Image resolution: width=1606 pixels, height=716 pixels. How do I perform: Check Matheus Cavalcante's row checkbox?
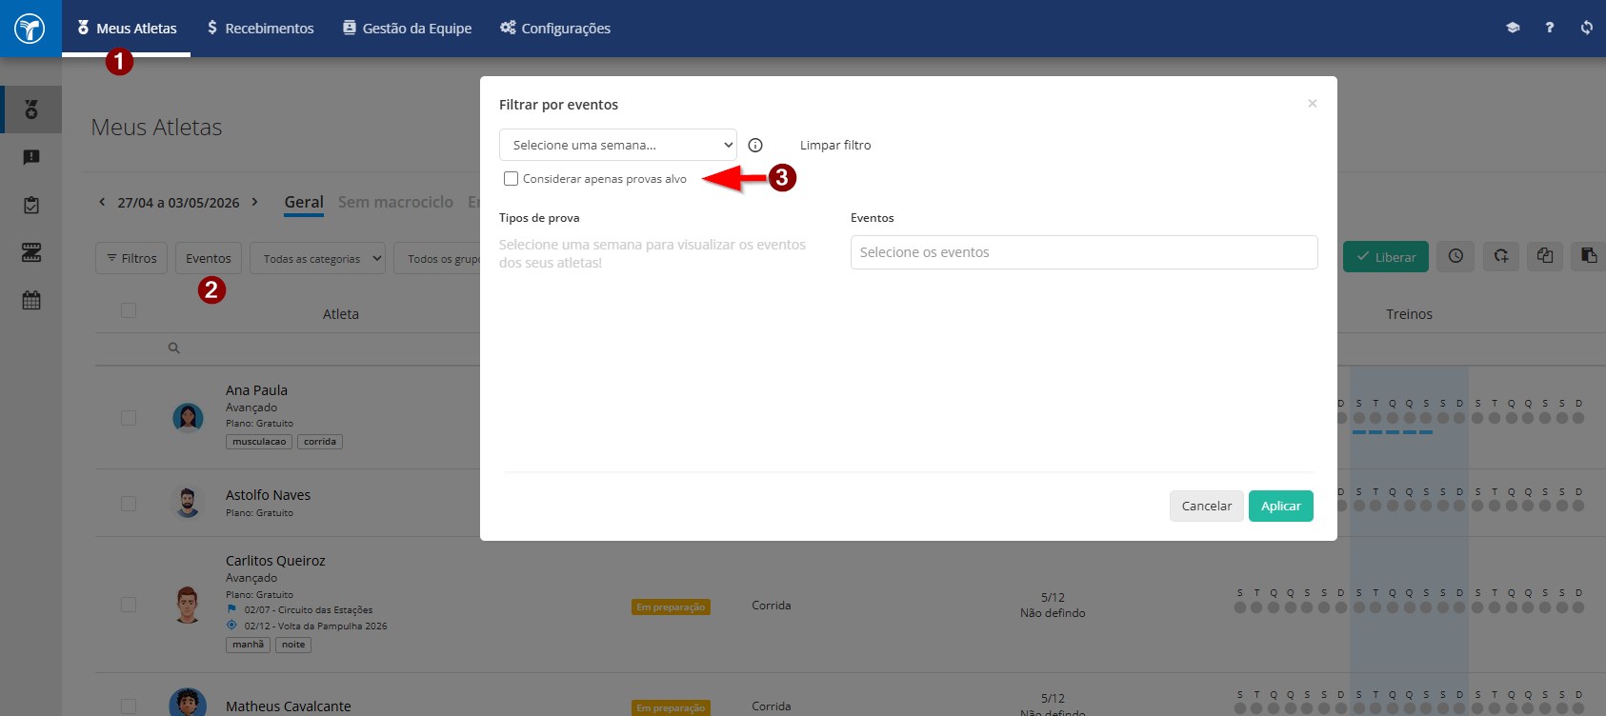(x=129, y=706)
